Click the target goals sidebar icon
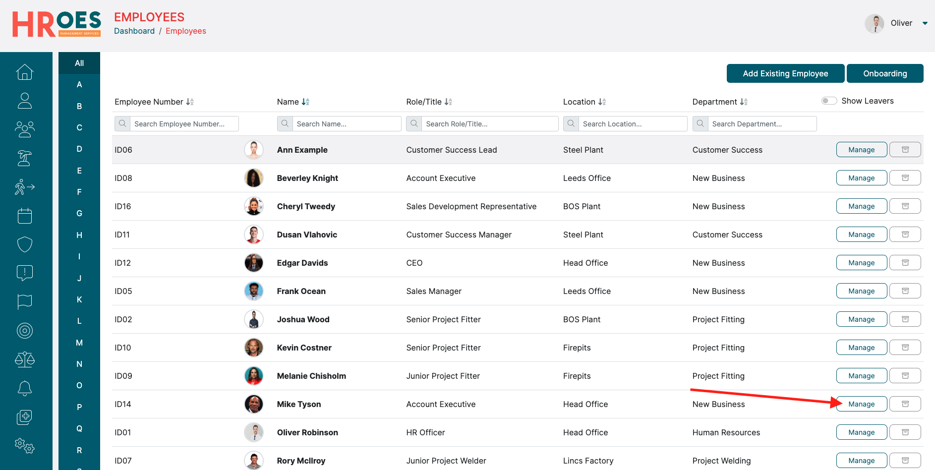Viewport: 935px width, 470px height. (x=25, y=331)
